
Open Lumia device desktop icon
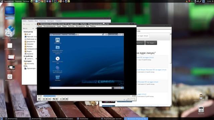click(201, 98)
